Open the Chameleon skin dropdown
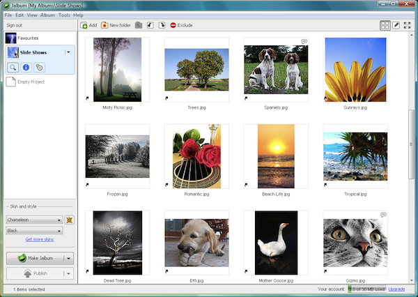The height and width of the screenshot is (297, 418). pos(34,220)
